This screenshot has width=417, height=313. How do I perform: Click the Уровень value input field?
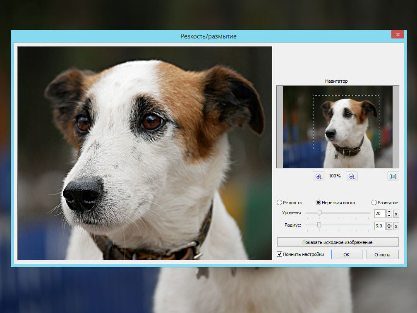coord(380,214)
